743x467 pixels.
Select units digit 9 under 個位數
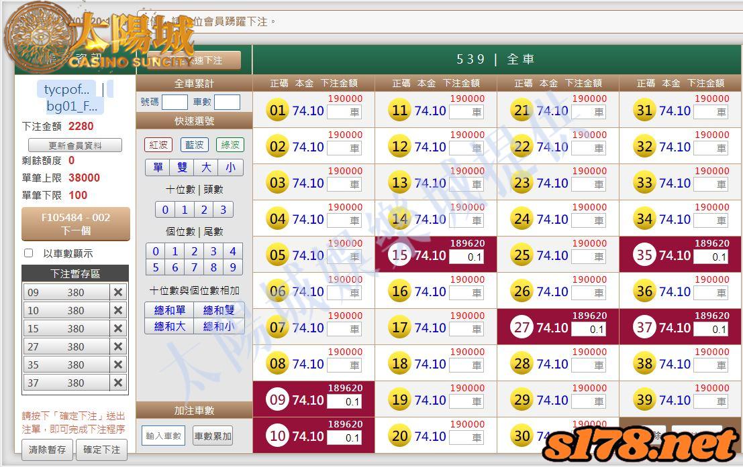(233, 267)
